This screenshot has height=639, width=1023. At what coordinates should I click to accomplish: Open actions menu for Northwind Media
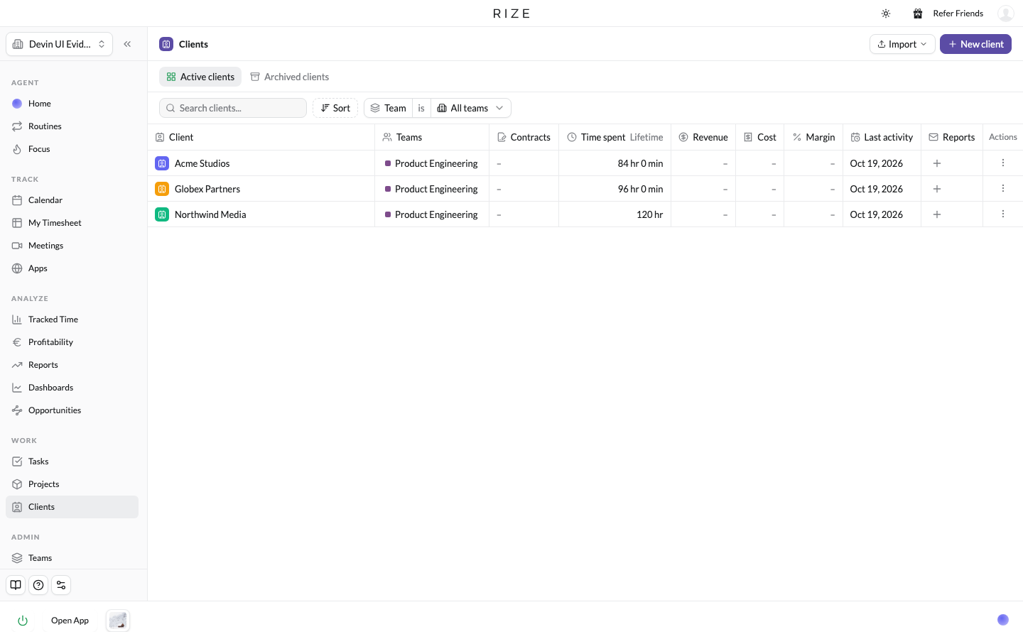coord(1003,214)
